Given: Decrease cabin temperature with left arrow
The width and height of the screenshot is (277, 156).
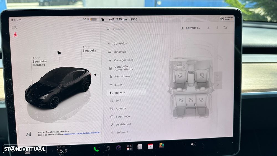Looking at the screenshot, I should 52,151.
